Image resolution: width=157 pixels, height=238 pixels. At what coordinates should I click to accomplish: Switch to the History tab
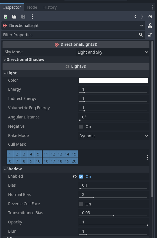tap(50, 7)
